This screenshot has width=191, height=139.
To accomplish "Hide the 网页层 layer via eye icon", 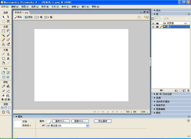I will tap(157, 23).
